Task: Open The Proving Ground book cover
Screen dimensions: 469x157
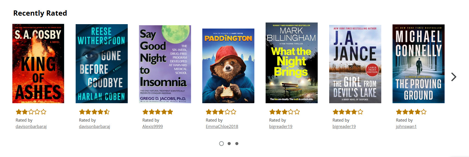Action: pyautogui.click(x=418, y=64)
